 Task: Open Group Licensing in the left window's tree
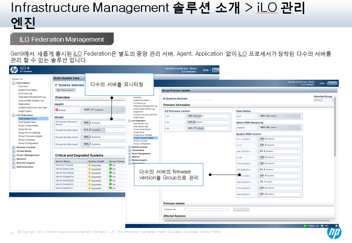(x=27, y=140)
